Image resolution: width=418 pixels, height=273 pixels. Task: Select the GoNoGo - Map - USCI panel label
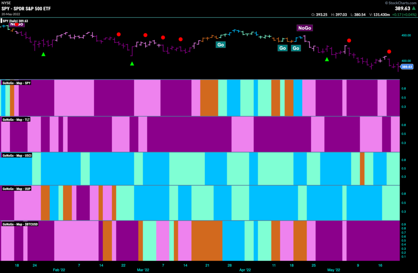point(17,155)
